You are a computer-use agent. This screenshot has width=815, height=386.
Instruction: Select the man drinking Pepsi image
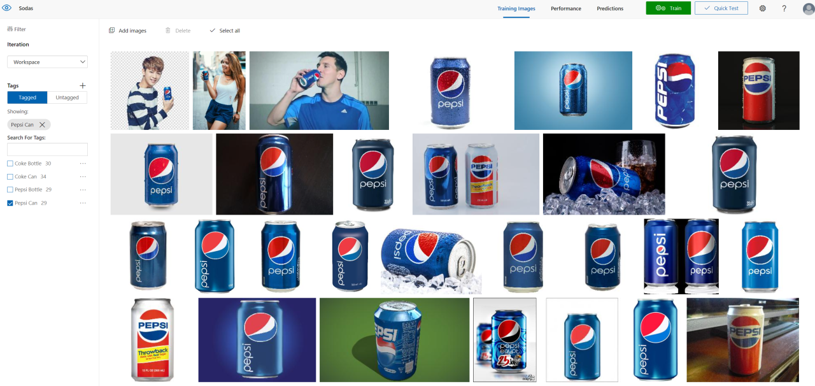click(319, 90)
